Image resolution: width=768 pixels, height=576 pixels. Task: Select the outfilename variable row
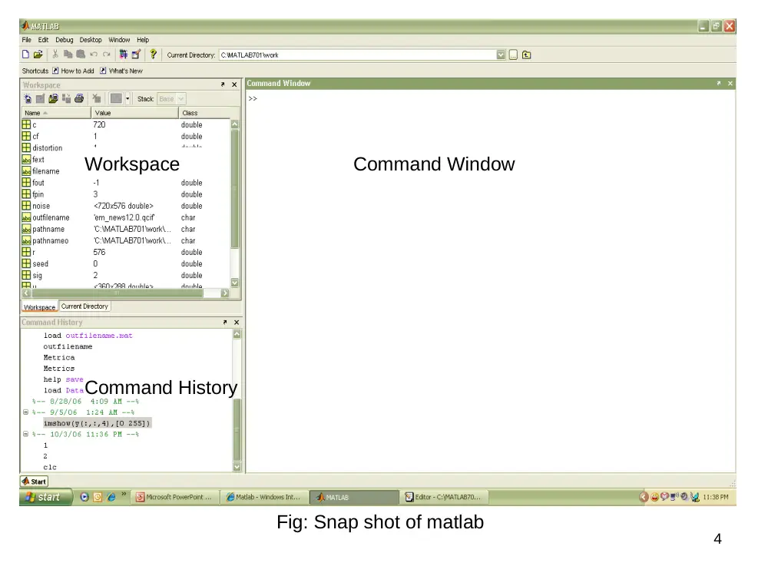point(126,218)
